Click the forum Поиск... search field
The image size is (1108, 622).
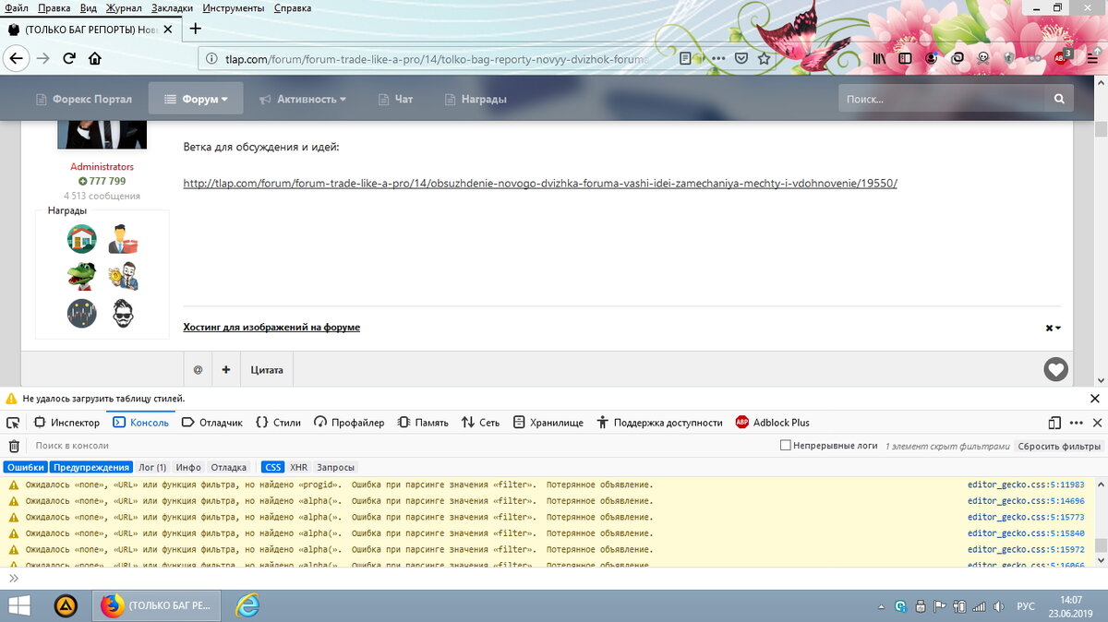[942, 99]
